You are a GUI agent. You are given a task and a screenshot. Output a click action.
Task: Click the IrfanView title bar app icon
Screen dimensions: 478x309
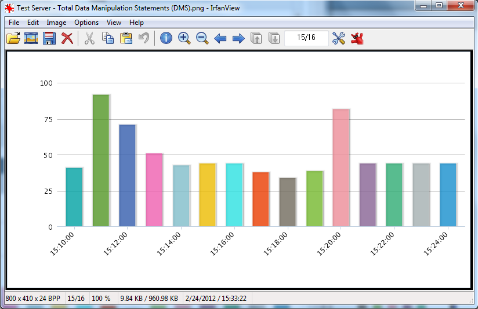[9, 8]
